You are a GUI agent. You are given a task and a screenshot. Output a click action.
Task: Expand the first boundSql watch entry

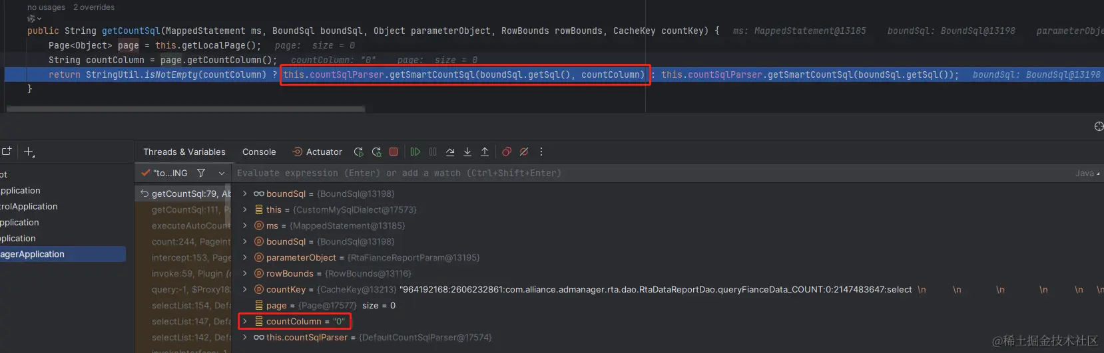[245, 193]
